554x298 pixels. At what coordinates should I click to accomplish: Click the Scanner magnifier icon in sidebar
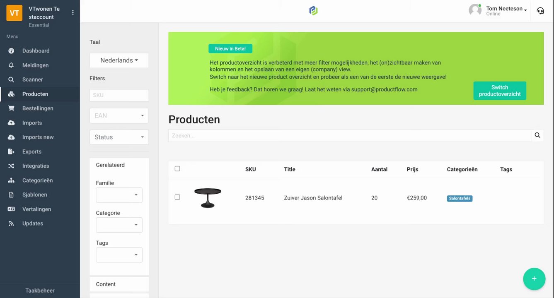click(11, 79)
